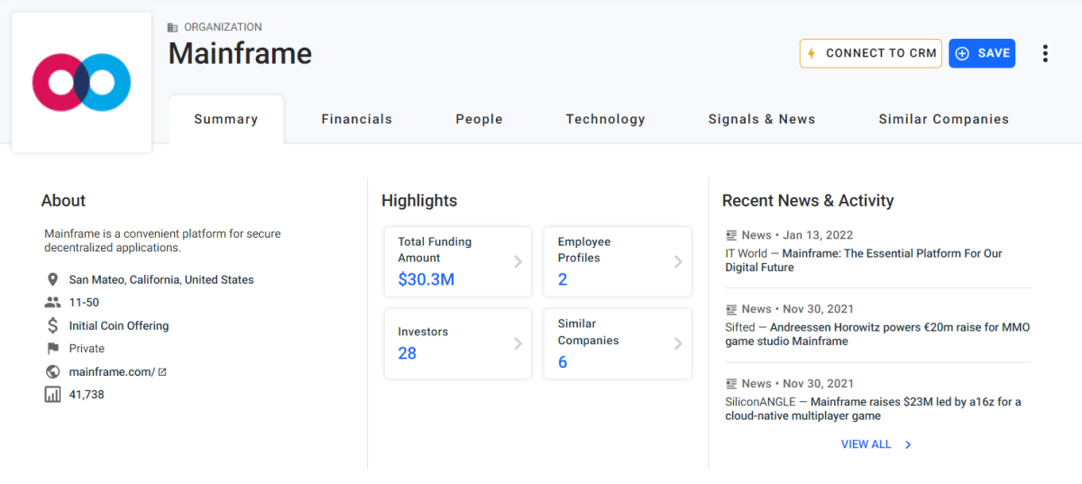Screen dimensions: 1082x484
Task: Open the Signals & News tab
Action: [x=761, y=119]
